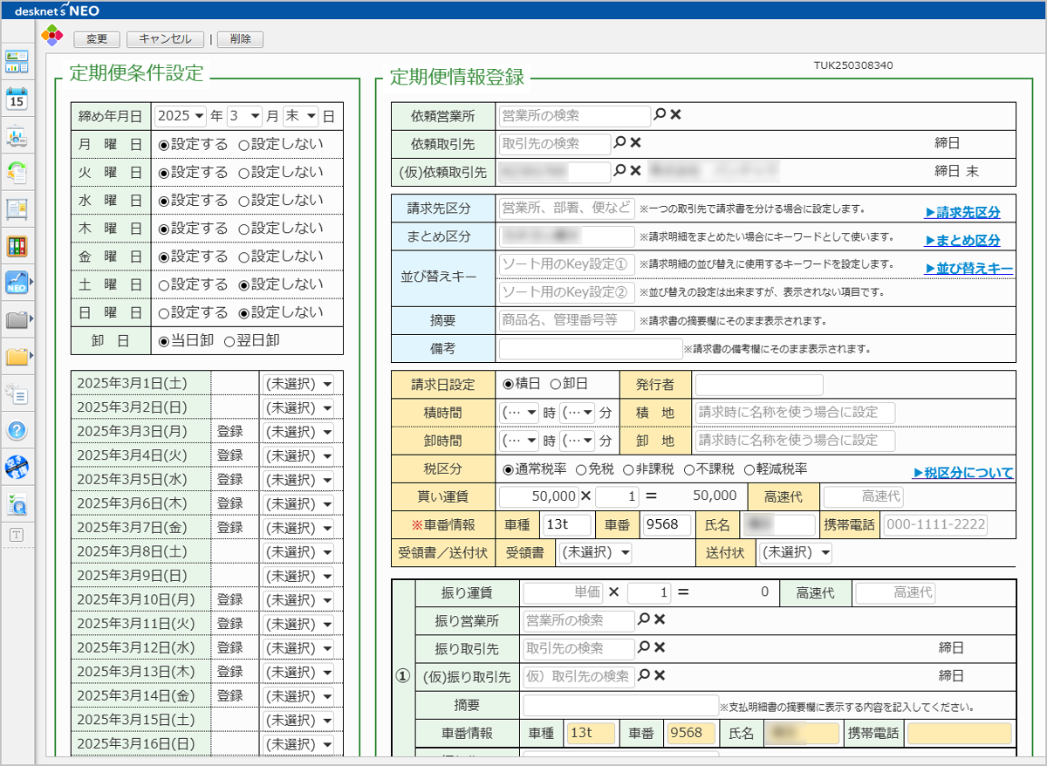Open the calendar icon in the sidebar

17,99
